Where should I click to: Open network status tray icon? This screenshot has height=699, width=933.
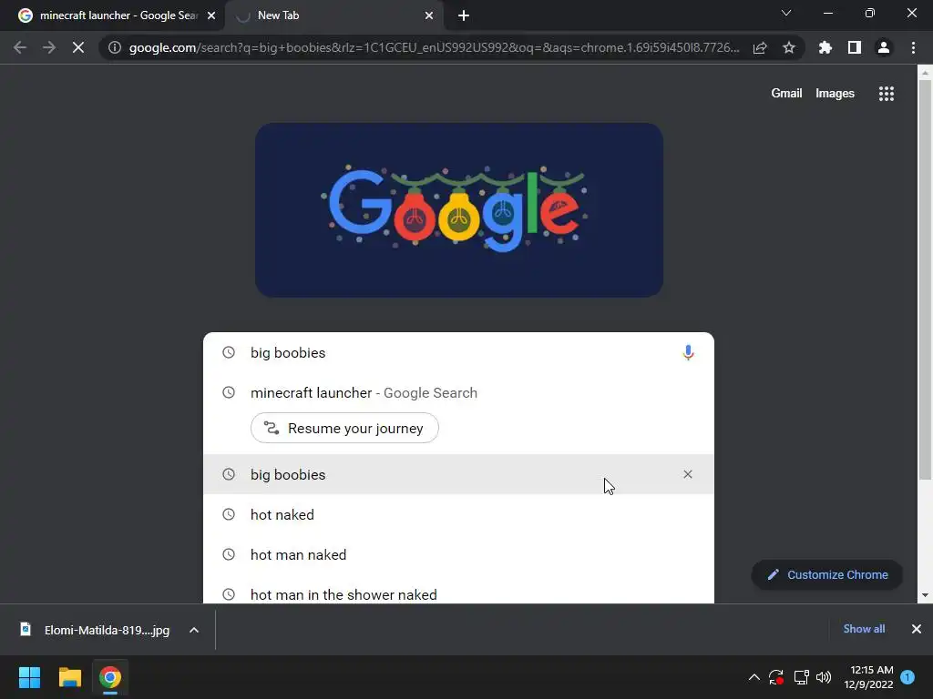802,677
